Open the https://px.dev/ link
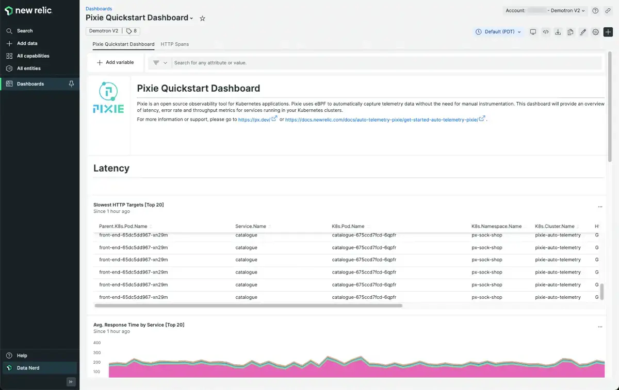The image size is (619, 390). (x=254, y=120)
